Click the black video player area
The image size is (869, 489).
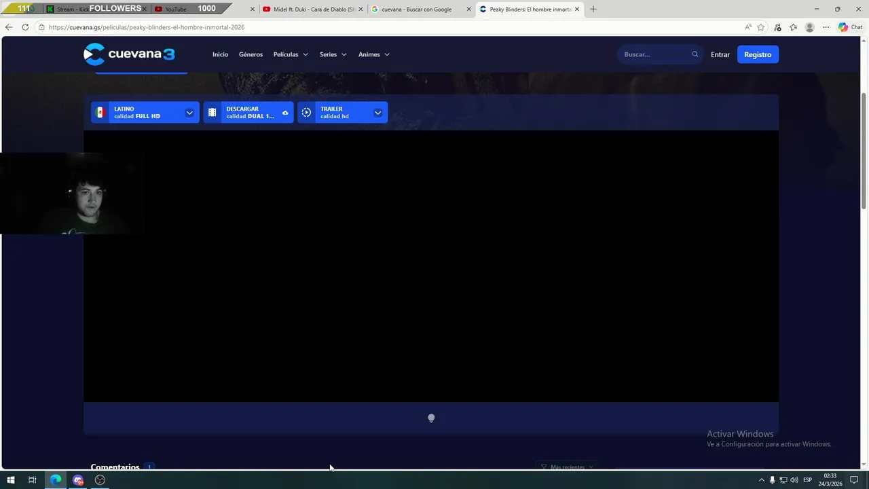pyautogui.click(x=431, y=266)
